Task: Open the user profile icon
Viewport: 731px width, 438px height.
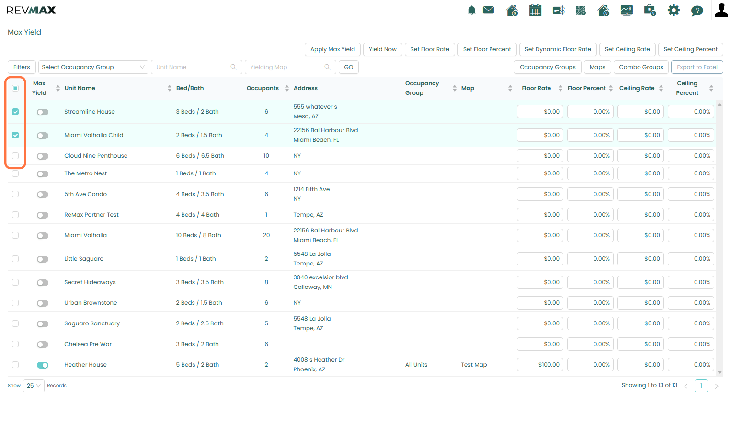Action: (721, 10)
